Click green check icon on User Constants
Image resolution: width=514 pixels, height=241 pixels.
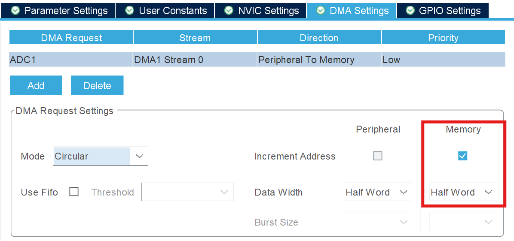tap(130, 10)
